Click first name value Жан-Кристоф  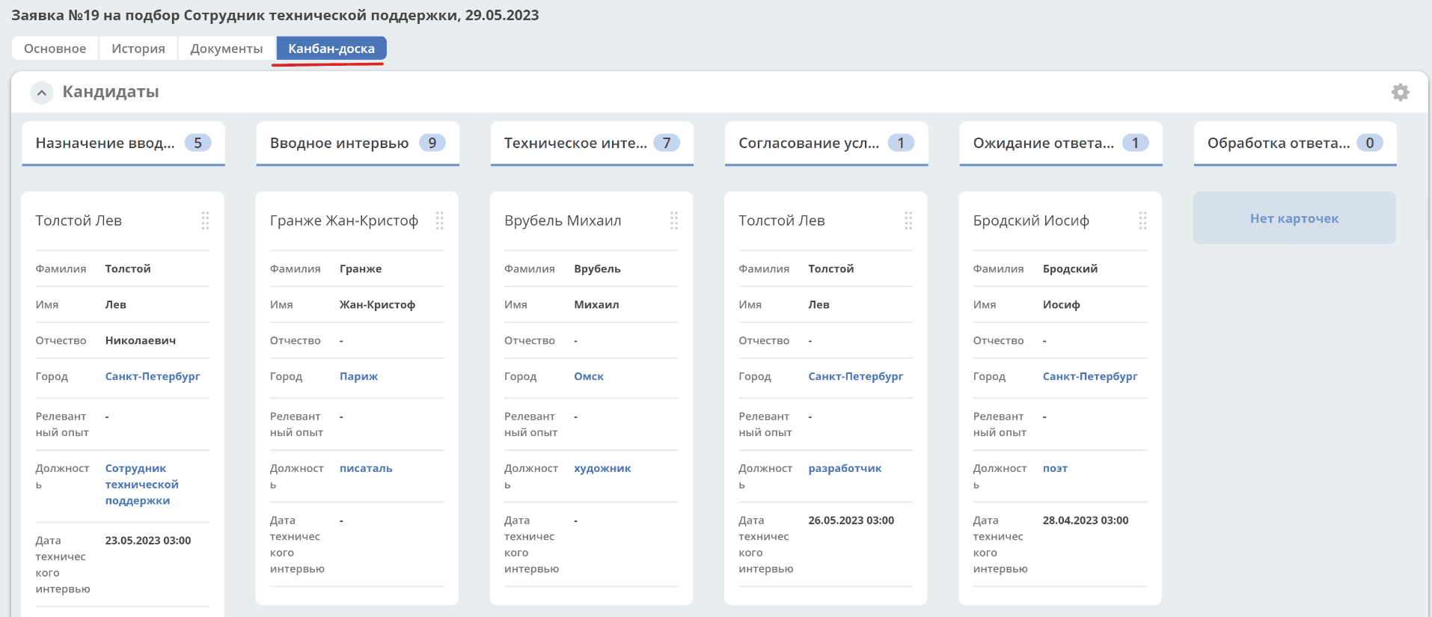(x=377, y=304)
